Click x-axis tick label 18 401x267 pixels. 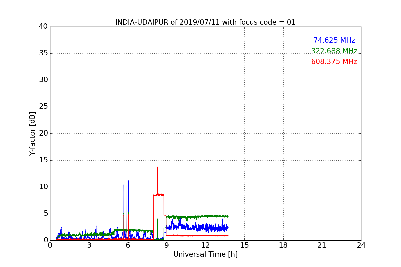283,245
